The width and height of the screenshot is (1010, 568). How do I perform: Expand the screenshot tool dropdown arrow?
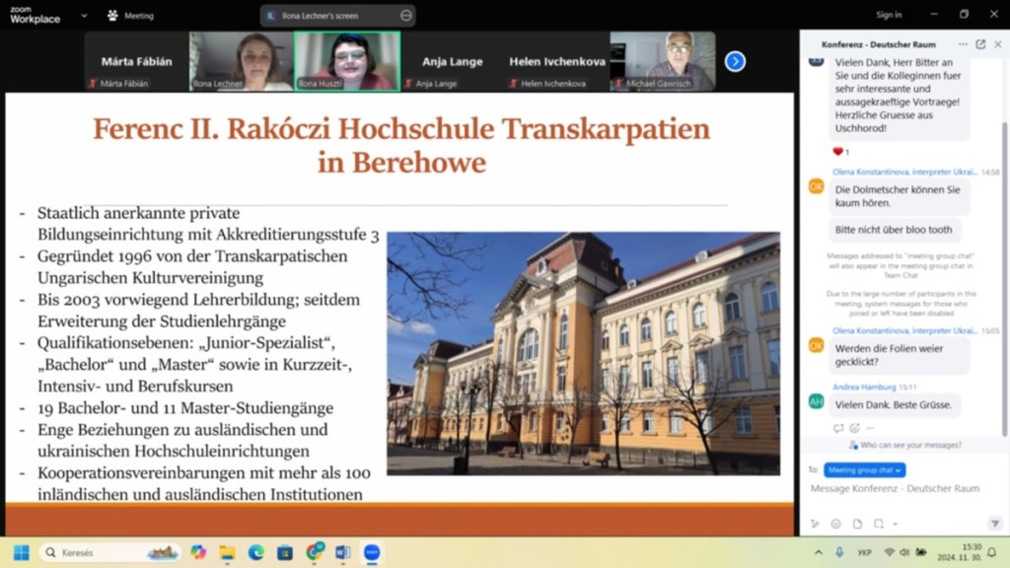pyautogui.click(x=895, y=524)
